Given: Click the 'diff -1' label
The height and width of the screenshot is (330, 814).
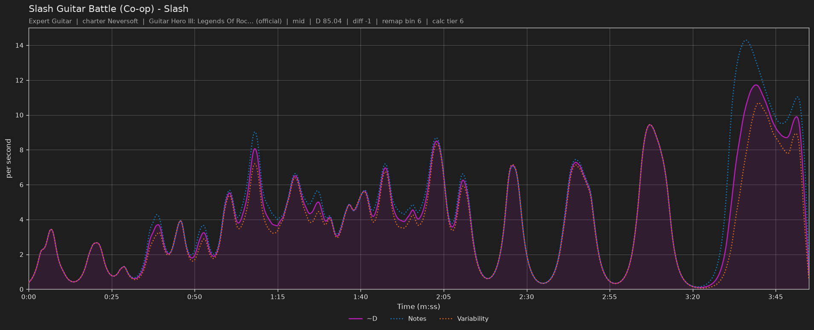Looking at the screenshot, I should pos(362,21).
